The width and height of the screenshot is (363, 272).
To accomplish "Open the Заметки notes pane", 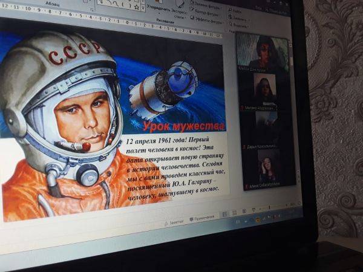I will [175, 222].
